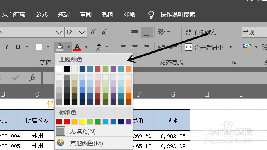Pick white theme color swatch
This screenshot has height=150, width=267.
click(59, 69)
